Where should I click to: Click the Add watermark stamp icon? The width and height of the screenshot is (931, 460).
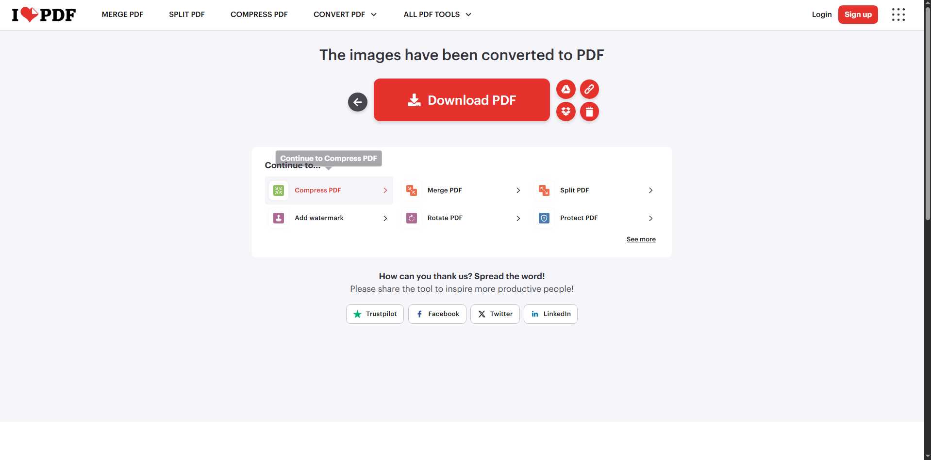pos(279,218)
